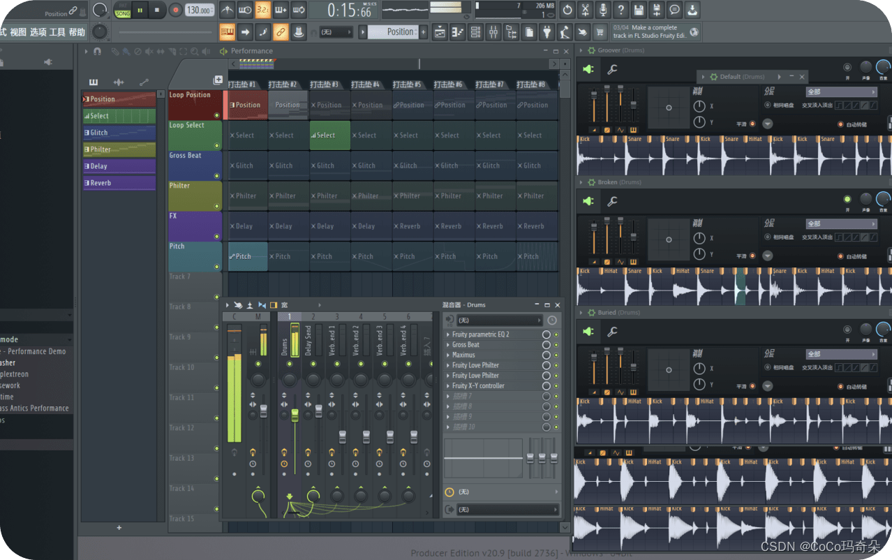Open the mixer input routing dropdown
This screenshot has width=892, height=560.
click(498, 320)
